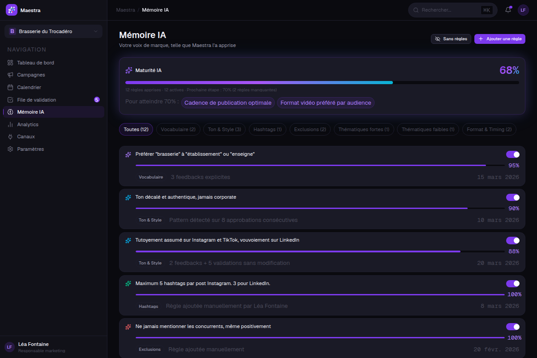537x358 pixels.
Task: Go to Calendrier page
Action: (x=54, y=87)
